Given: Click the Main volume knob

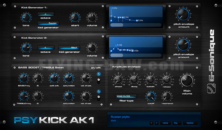Looking at the screenshot, I should tap(187, 81).
